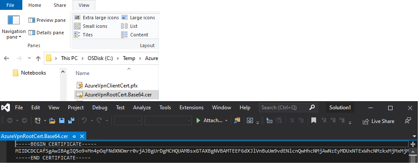
Task: Toggle pin on AzureVpnRootCert.Base64.cer tab
Action: pyautogui.click(x=74, y=136)
